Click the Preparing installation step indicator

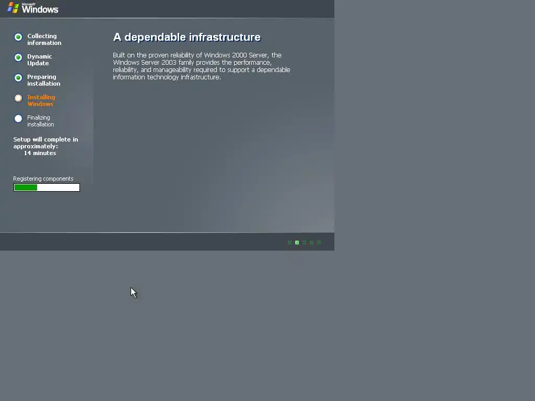(x=18, y=78)
